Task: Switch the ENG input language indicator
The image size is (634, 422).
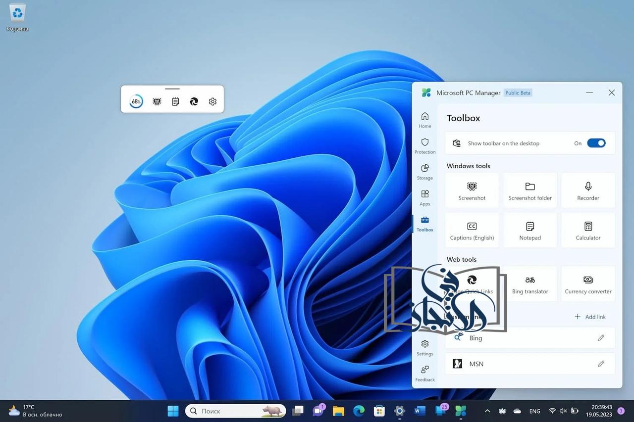Action: tap(535, 411)
